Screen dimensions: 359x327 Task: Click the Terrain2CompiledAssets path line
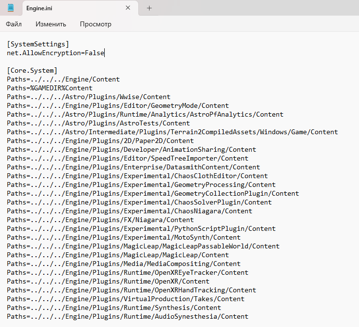pyautogui.click(x=172, y=132)
